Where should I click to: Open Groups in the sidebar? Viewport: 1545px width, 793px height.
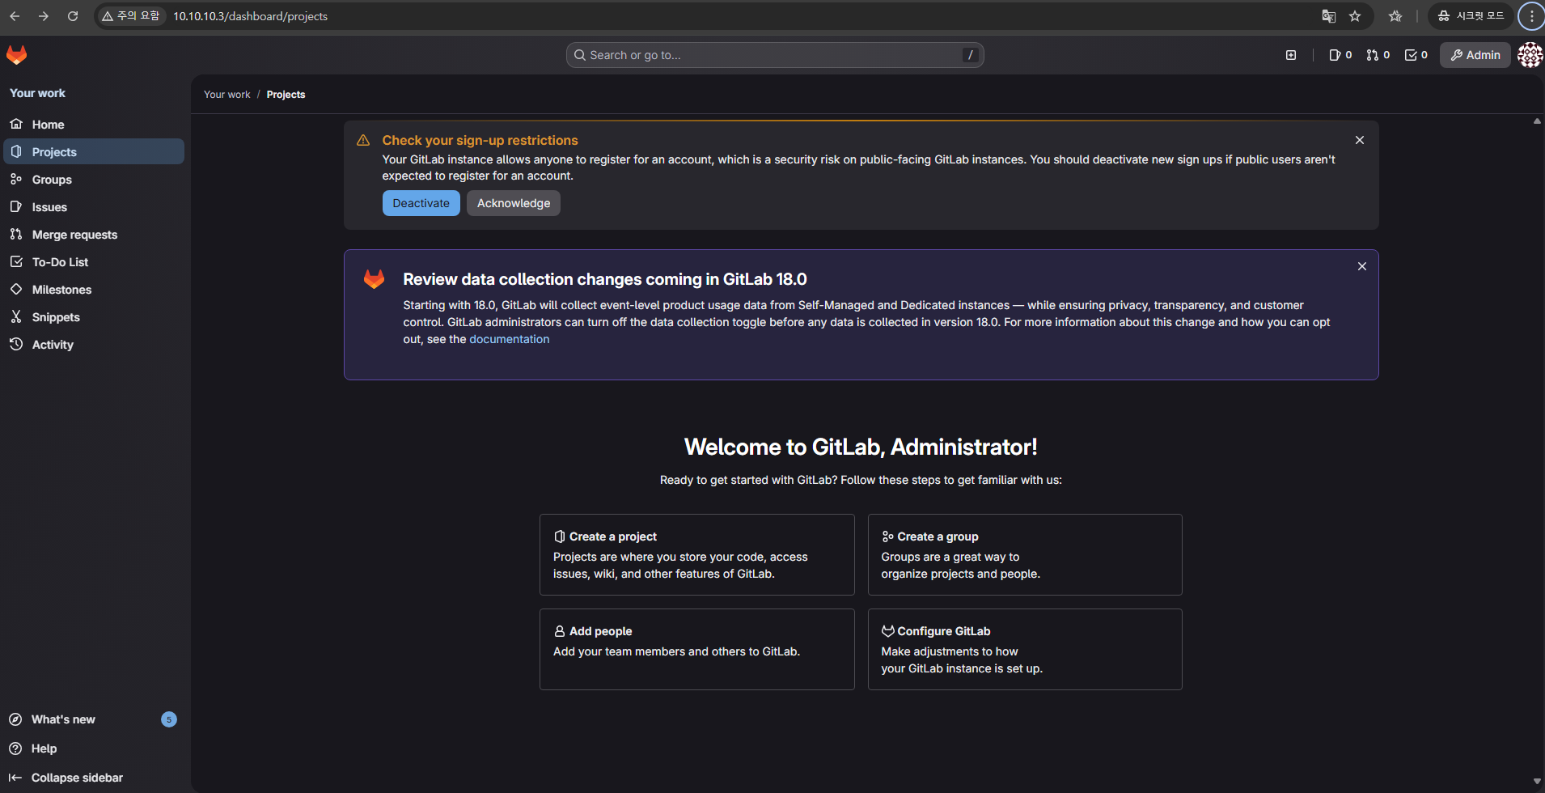click(94, 180)
